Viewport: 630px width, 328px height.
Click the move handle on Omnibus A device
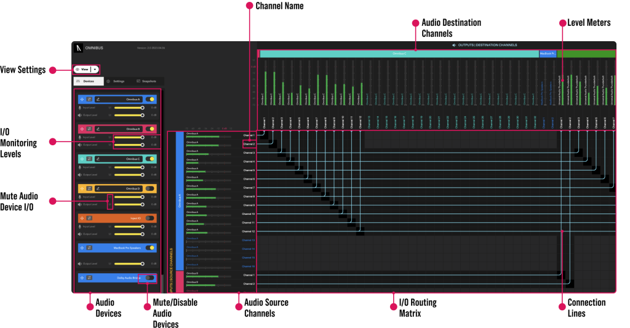pos(82,99)
